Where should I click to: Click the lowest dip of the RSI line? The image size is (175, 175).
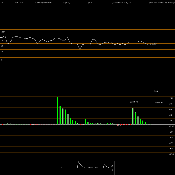[x=80, y=49]
